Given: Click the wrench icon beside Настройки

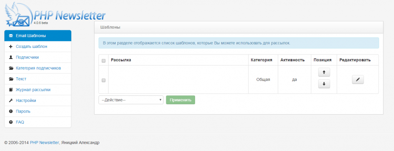Looking at the screenshot, I should [x=11, y=100].
